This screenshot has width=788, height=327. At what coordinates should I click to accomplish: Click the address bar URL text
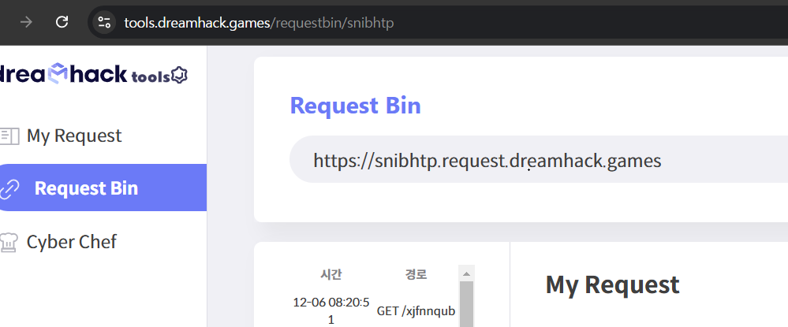(x=259, y=23)
